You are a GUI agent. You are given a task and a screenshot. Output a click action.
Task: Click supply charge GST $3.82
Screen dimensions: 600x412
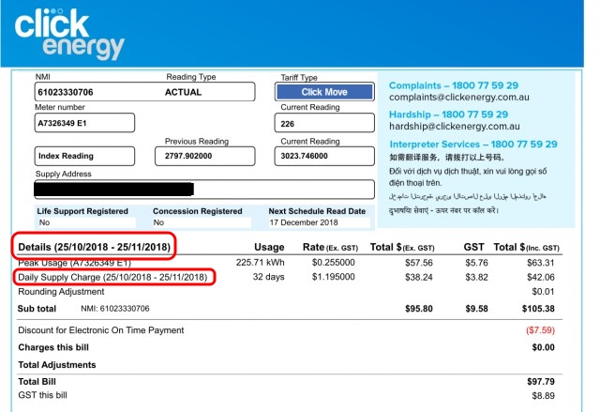(x=476, y=277)
